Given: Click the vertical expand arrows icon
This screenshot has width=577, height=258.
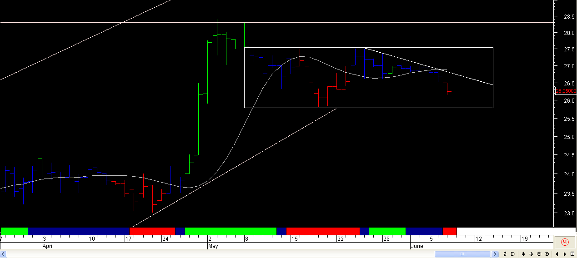Looking at the screenshot, I should coord(523,254).
